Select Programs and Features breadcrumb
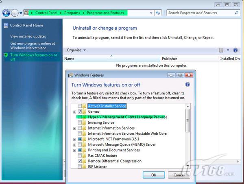The image size is (244, 184). click(105, 13)
